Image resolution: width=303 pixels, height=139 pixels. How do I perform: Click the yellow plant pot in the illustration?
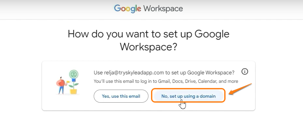(x=74, y=91)
